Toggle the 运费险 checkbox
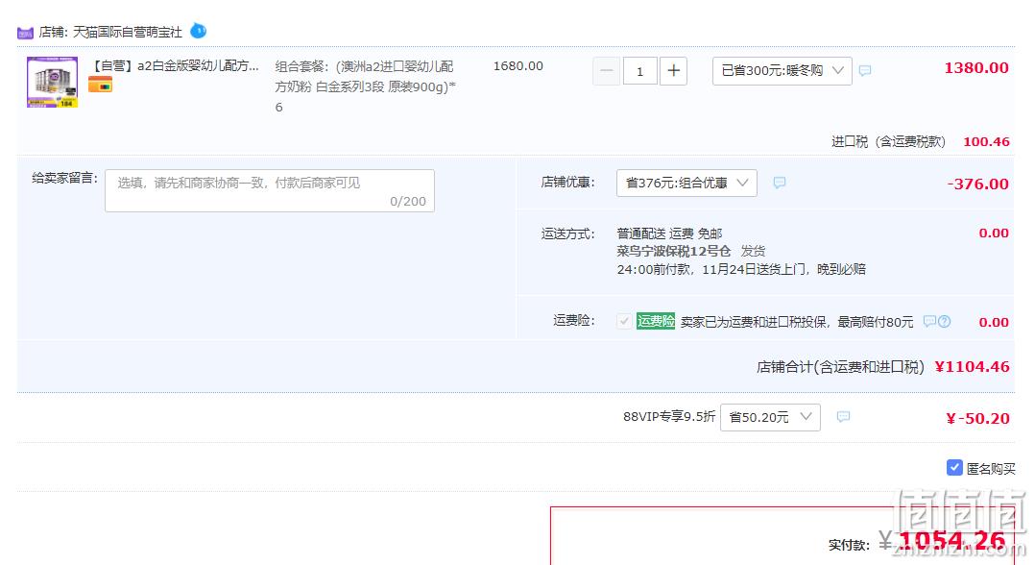Image resolution: width=1035 pixels, height=565 pixels. coord(624,321)
